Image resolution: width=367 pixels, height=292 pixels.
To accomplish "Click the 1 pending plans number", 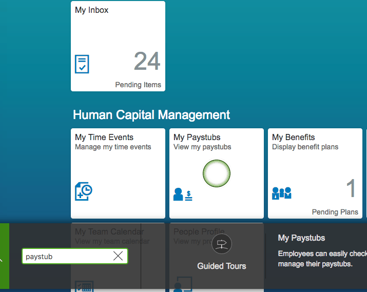I will [351, 188].
